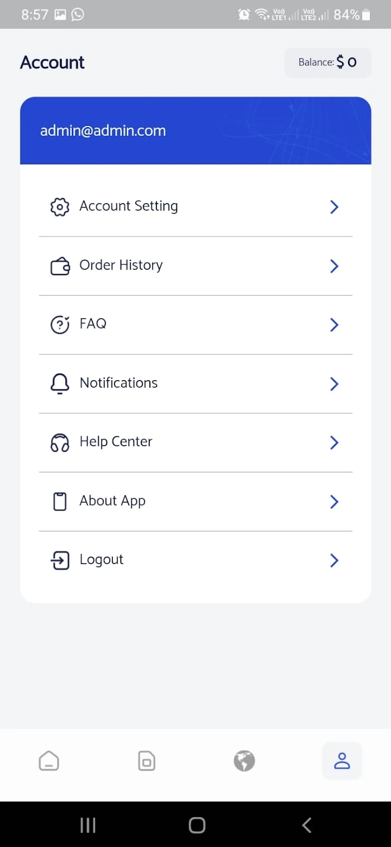Tap the chevron next to Notifications
The image size is (391, 847).
tap(334, 384)
